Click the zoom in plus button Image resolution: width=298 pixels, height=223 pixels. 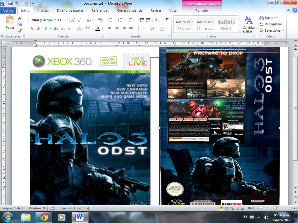[x=295, y=208]
